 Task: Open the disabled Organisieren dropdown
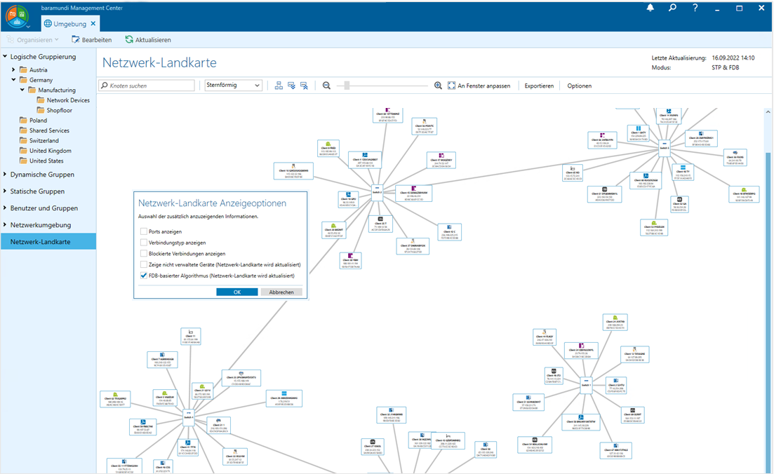(33, 39)
